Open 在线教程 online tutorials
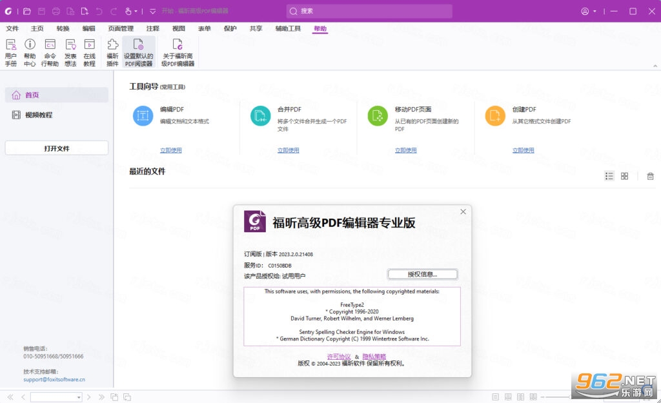 click(89, 53)
